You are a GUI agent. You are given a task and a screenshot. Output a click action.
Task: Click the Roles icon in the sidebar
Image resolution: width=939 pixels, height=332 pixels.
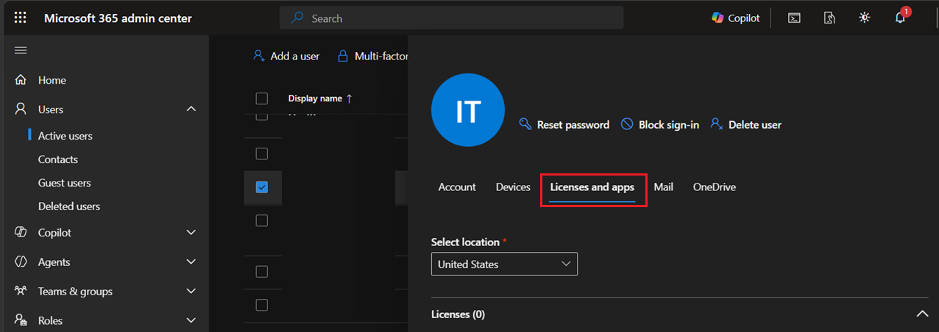[21, 320]
